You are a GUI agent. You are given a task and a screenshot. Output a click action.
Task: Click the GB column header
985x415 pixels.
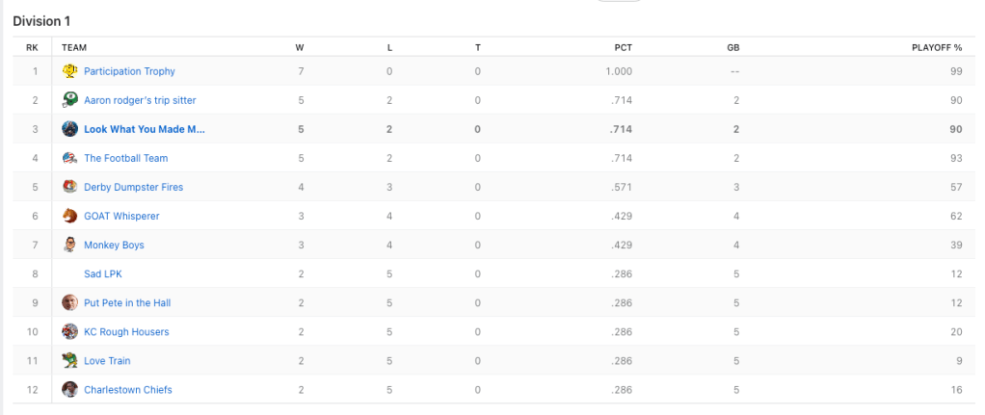point(733,47)
